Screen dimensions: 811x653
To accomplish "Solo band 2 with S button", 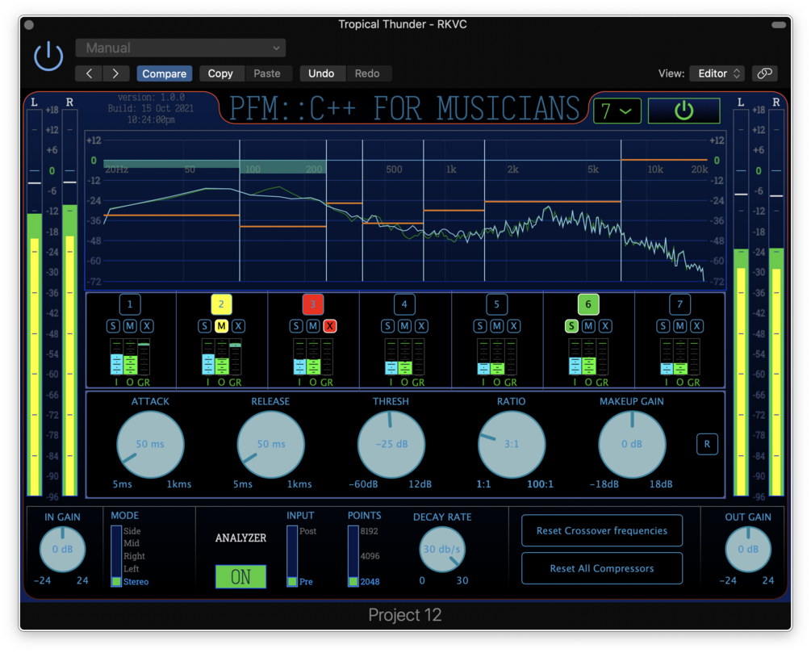I will point(205,326).
